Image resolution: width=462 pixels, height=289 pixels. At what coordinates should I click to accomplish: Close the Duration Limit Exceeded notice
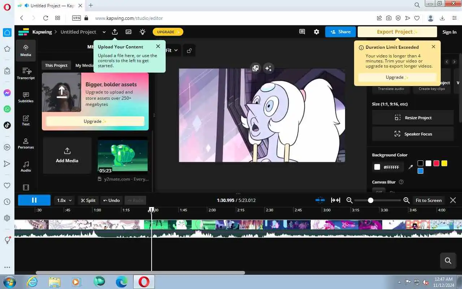(x=433, y=47)
